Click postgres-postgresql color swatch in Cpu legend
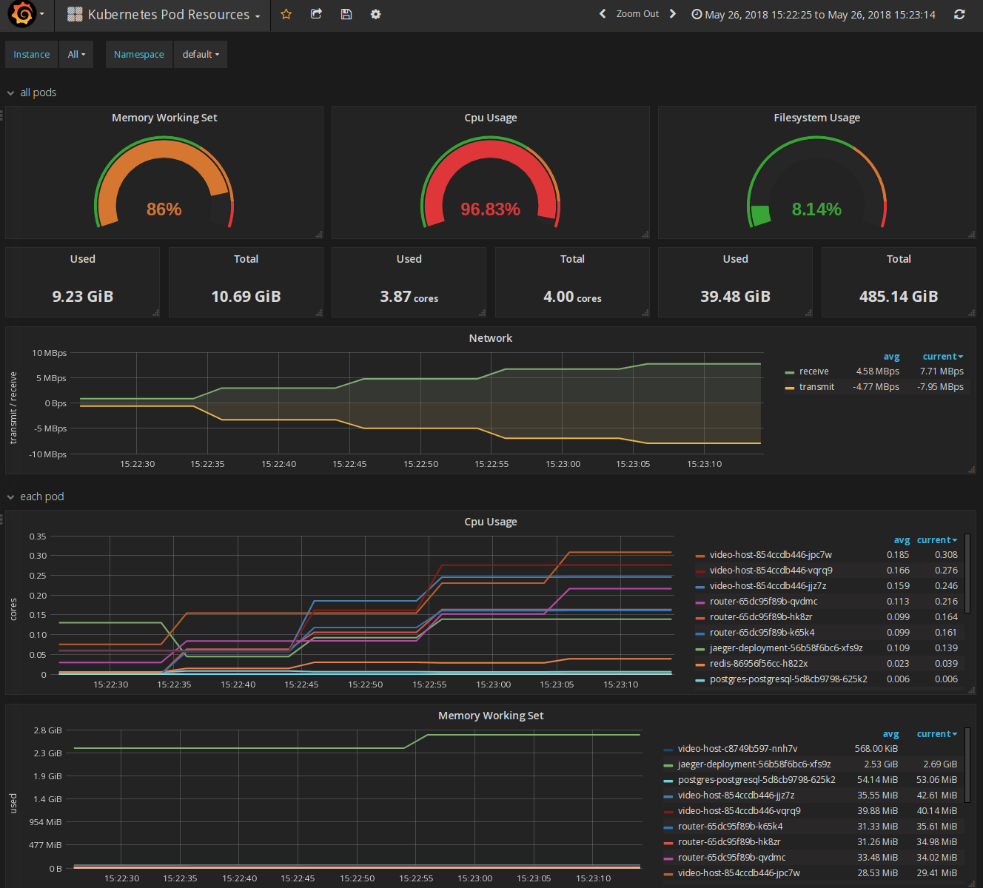The height and width of the screenshot is (888, 983). click(700, 680)
